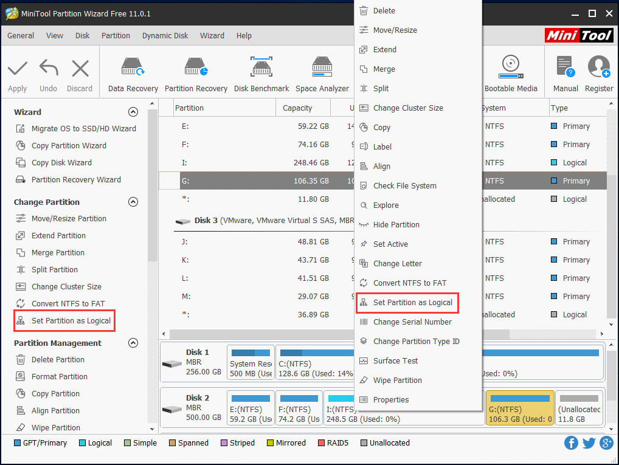The height and width of the screenshot is (465, 619).
Task: Choose Delete Partition in sidebar
Action: point(50,360)
